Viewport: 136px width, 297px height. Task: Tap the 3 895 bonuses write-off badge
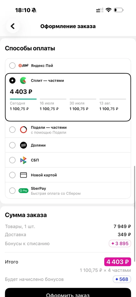[x=120, y=243]
